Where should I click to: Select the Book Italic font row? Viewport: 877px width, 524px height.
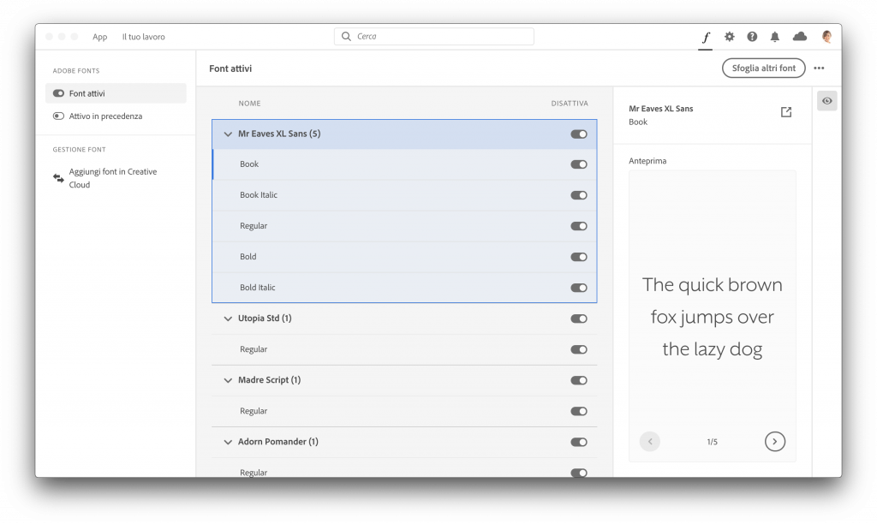click(x=404, y=195)
